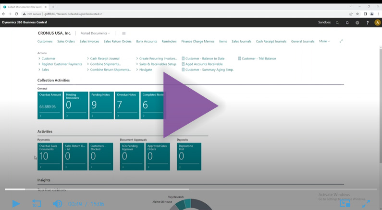Screen dimensions: 382x210
Task: Open picture-in-picture mode icon
Action: [345, 203]
